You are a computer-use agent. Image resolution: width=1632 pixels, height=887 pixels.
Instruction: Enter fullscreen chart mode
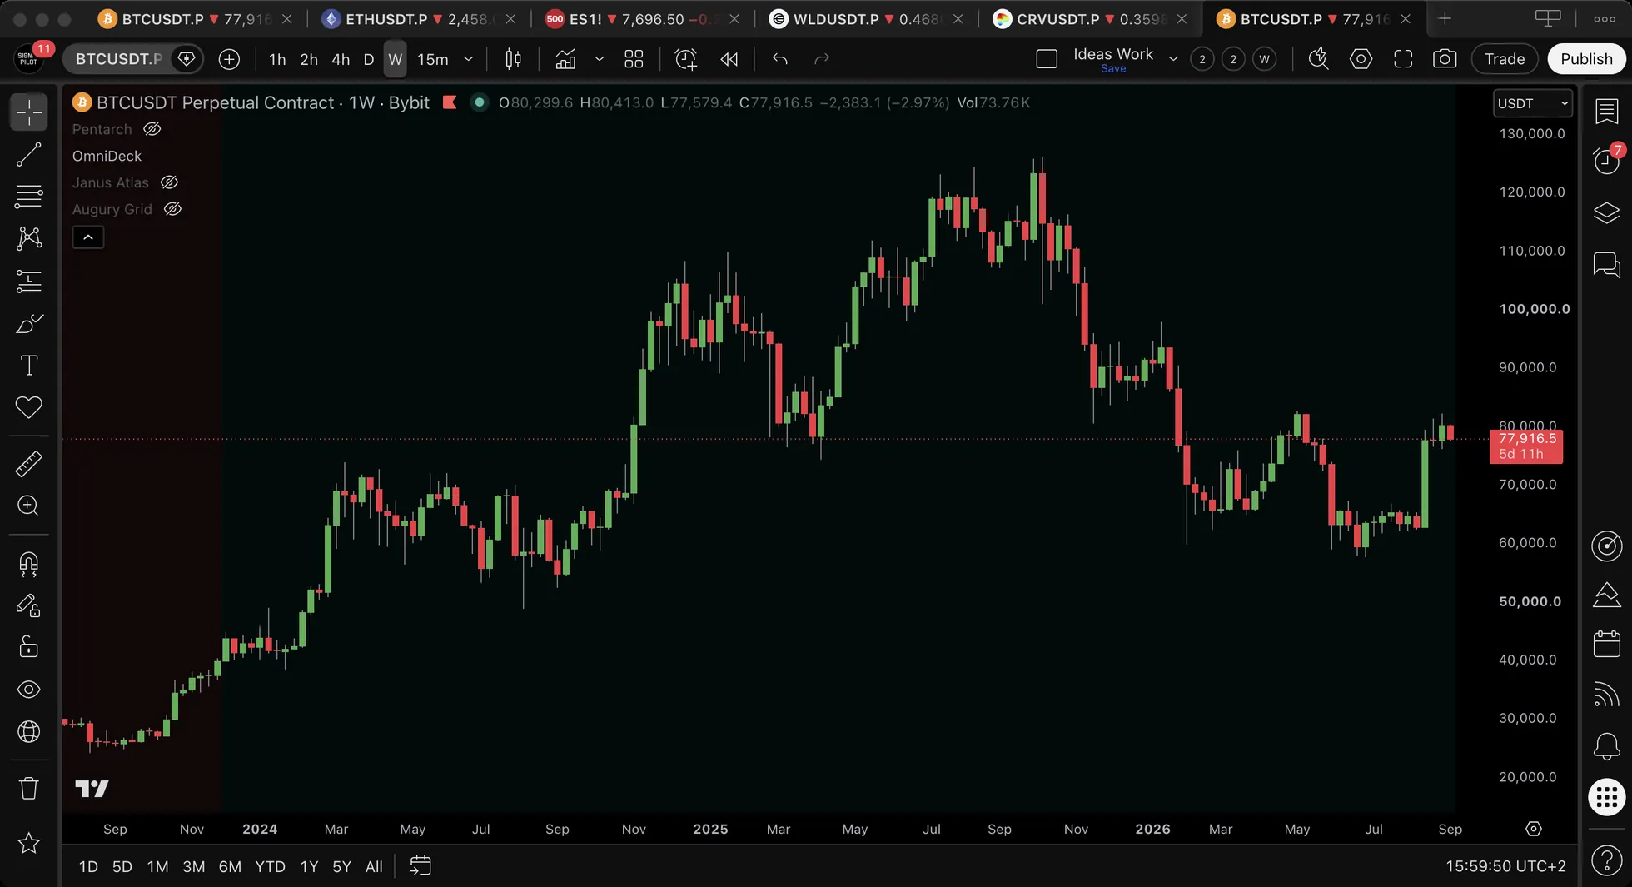pos(1403,59)
